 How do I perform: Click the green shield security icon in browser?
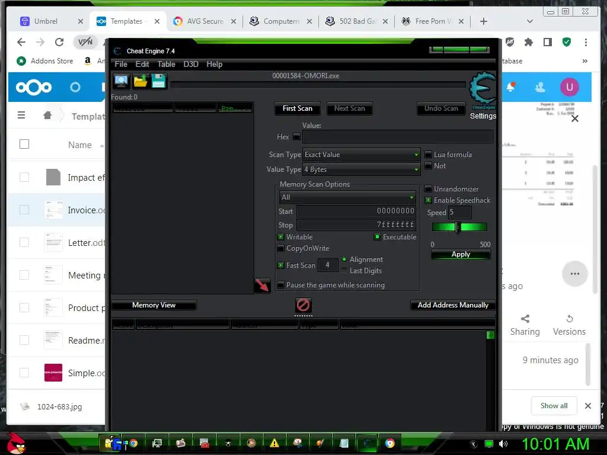(x=567, y=42)
